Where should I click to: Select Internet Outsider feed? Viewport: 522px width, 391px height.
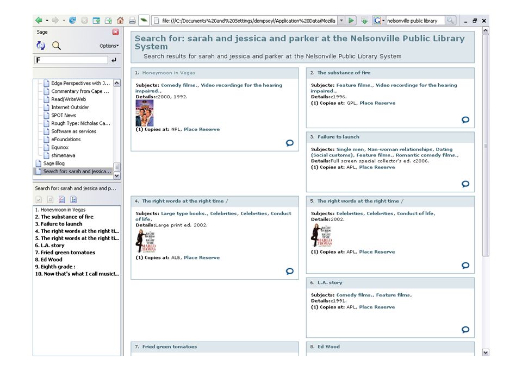tap(70, 107)
